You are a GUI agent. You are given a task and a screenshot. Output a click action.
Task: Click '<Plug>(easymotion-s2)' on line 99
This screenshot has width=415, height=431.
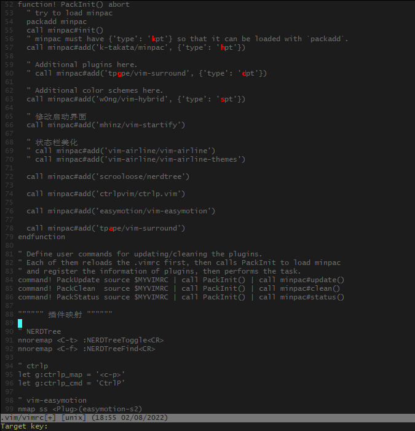(97, 409)
